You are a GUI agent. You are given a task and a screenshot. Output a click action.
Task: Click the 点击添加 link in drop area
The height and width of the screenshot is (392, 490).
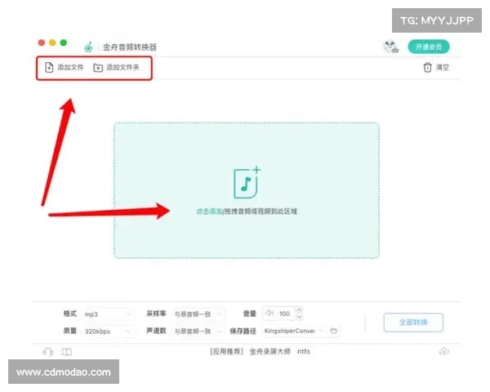[x=209, y=212]
